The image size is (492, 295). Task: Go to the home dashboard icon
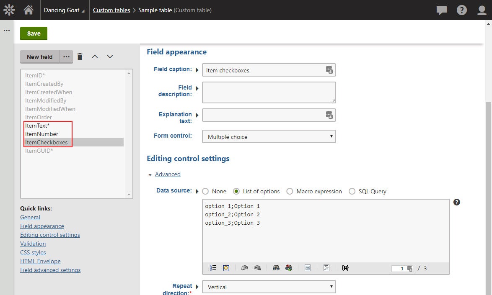[28, 10]
